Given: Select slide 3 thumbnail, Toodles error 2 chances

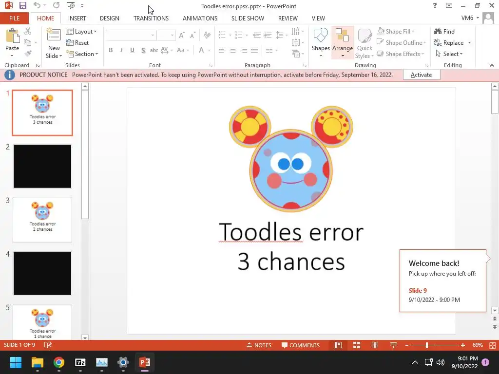Looking at the screenshot, I should tap(42, 220).
